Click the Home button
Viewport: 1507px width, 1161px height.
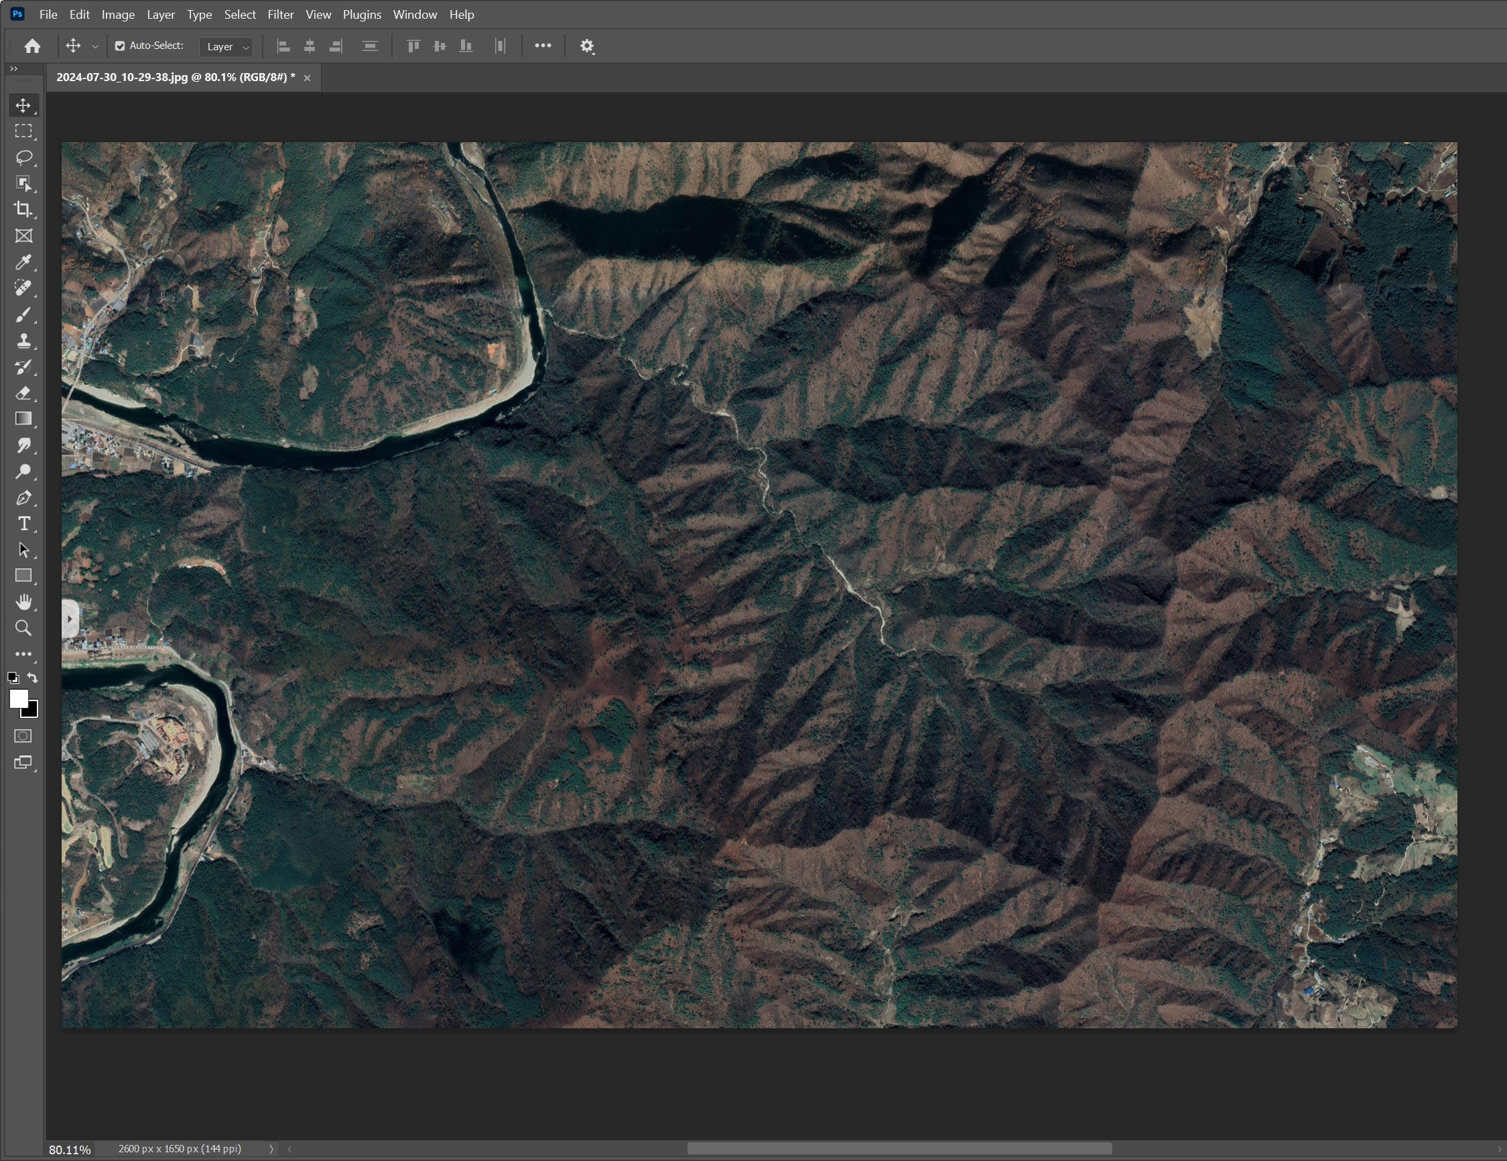pyautogui.click(x=32, y=46)
